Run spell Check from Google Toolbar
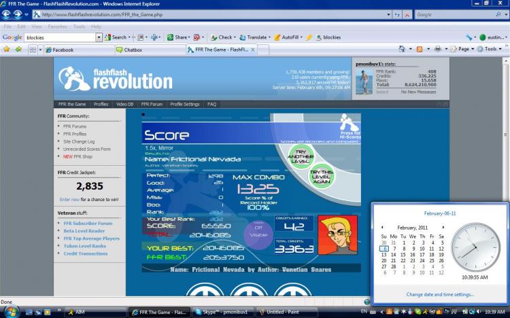This screenshot has height=318, width=510. click(x=222, y=37)
